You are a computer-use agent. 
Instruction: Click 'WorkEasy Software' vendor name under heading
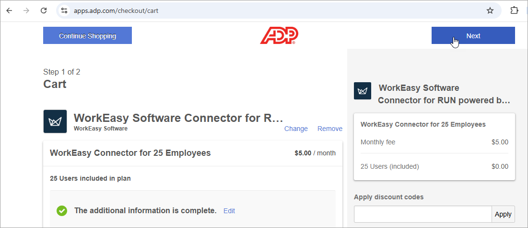tap(101, 128)
